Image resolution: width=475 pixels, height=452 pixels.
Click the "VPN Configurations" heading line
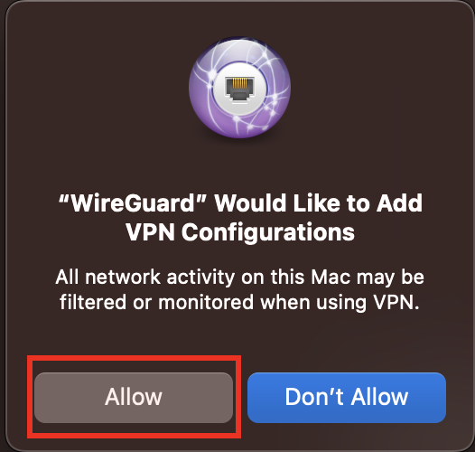(x=240, y=232)
